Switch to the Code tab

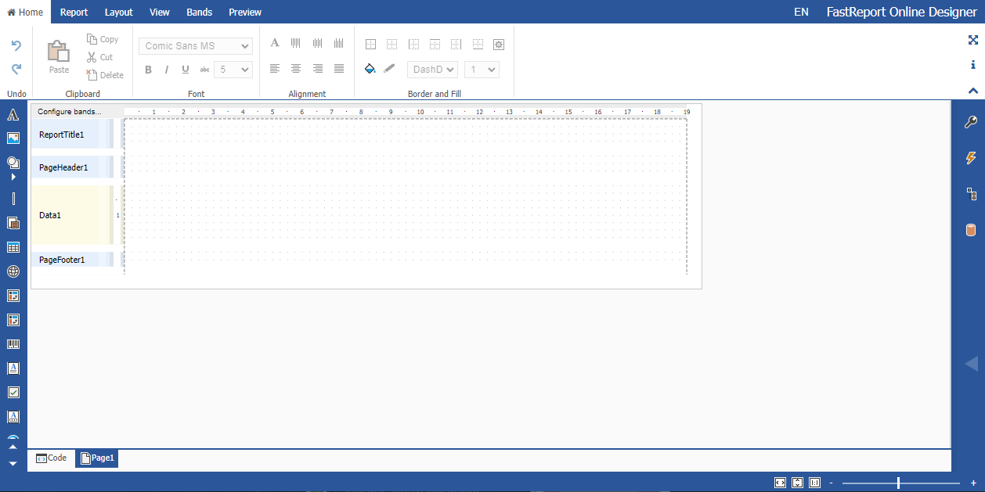tap(52, 458)
